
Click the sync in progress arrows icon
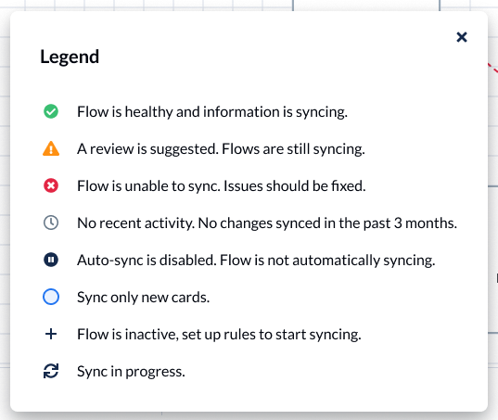tap(51, 371)
